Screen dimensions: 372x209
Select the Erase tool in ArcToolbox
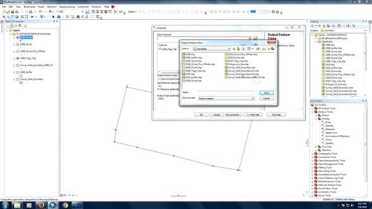point(328,122)
